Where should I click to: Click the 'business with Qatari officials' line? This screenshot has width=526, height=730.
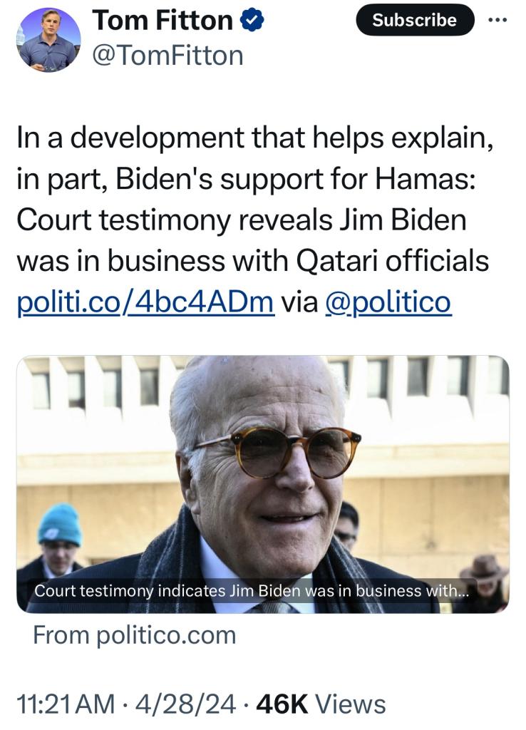pyautogui.click(x=252, y=262)
